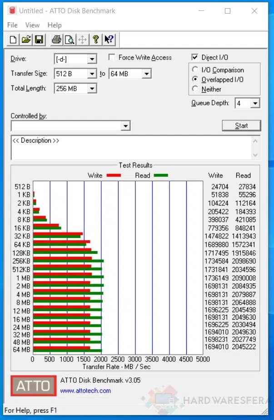
Task: Click the Description scrollbar up arrow
Action: [x=255, y=141]
